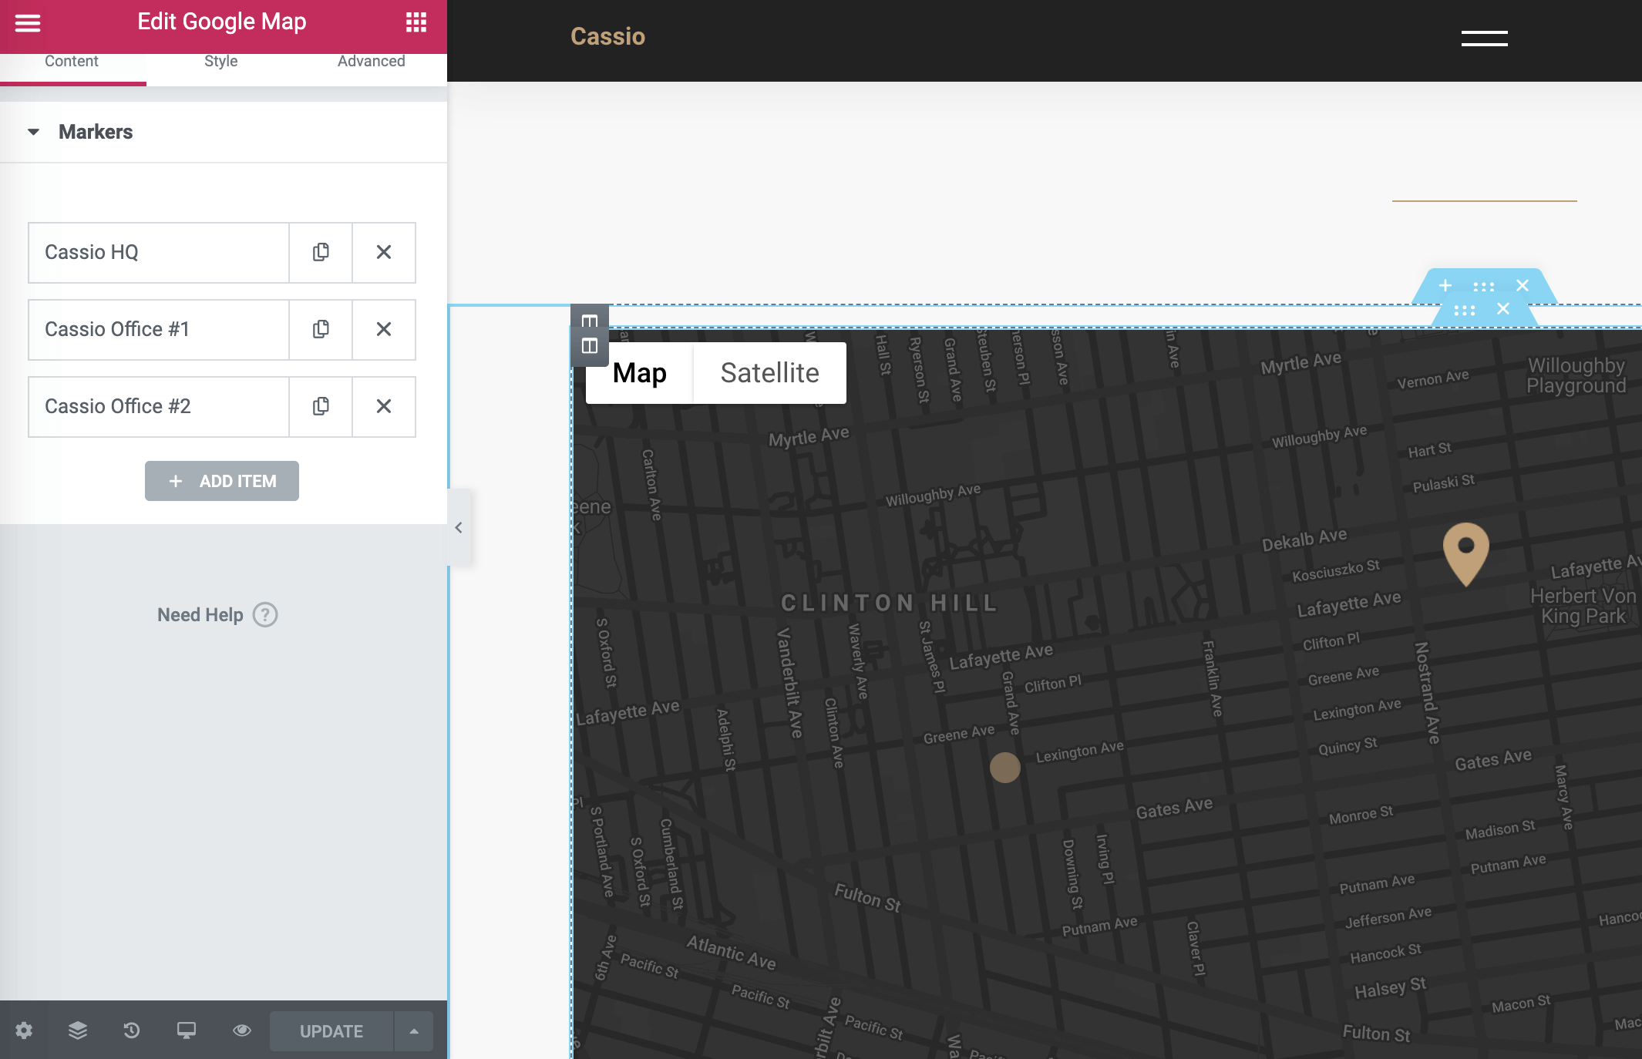The height and width of the screenshot is (1059, 1642).
Task: Open the Navigator layers icon
Action: click(78, 1030)
